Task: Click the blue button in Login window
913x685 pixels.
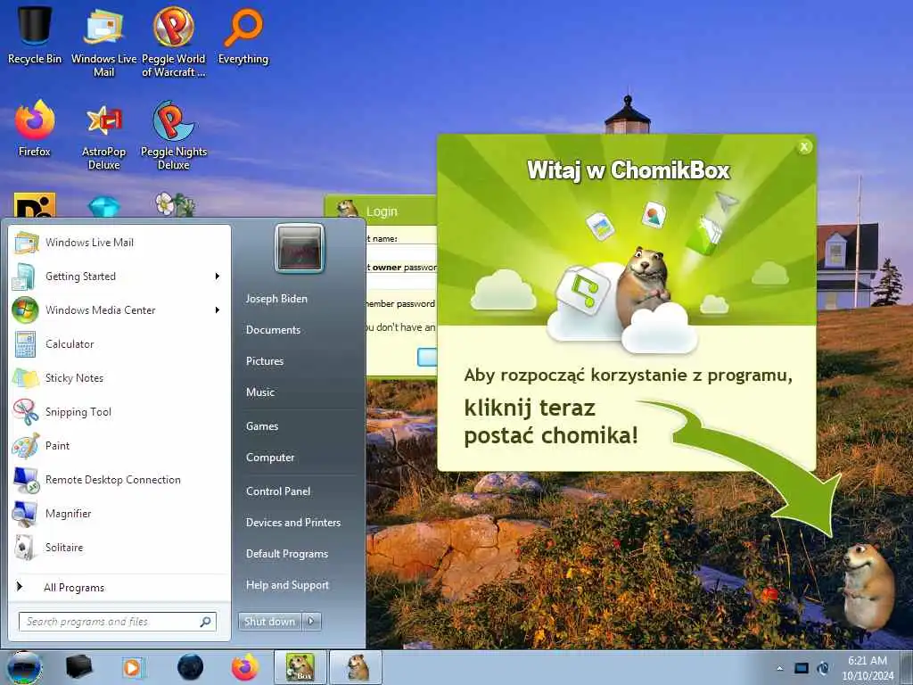Action: pos(427,357)
